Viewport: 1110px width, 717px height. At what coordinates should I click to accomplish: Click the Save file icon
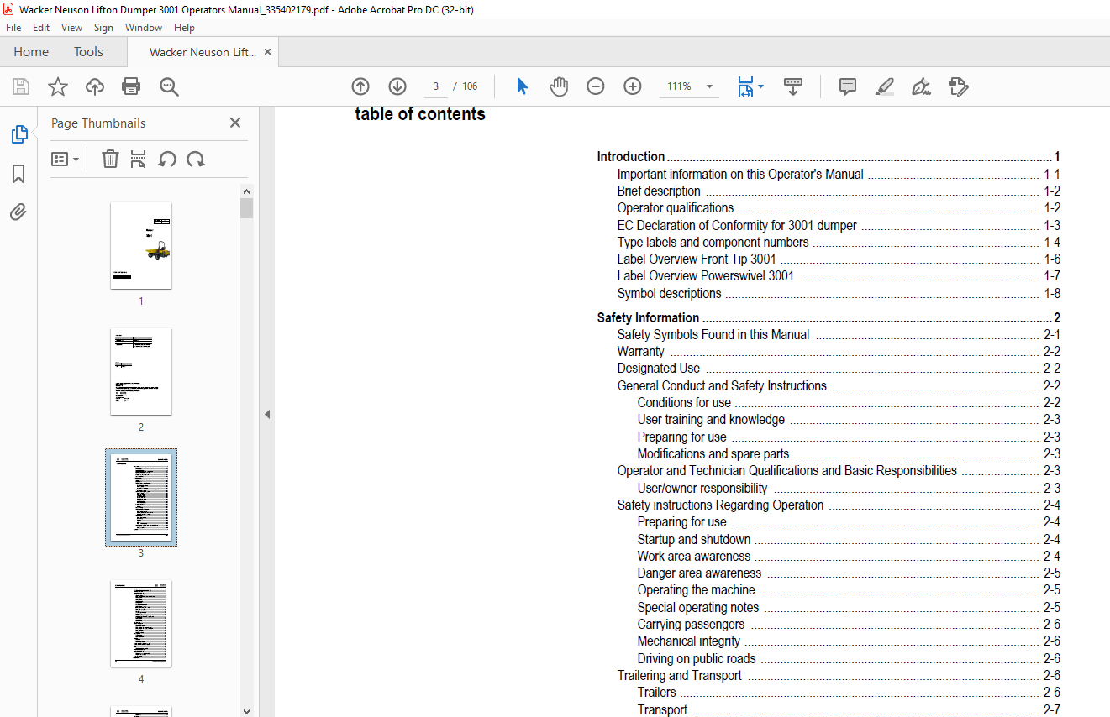click(x=21, y=86)
